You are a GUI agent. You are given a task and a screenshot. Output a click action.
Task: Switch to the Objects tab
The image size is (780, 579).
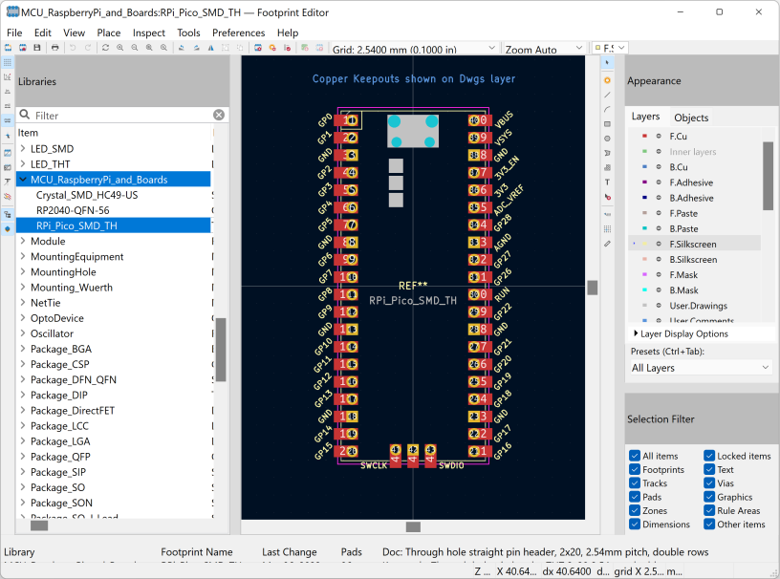690,117
